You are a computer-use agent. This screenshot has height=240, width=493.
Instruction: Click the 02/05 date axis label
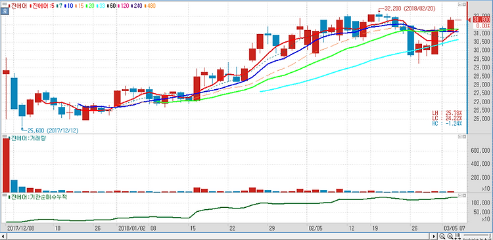pyautogui.click(x=316, y=228)
